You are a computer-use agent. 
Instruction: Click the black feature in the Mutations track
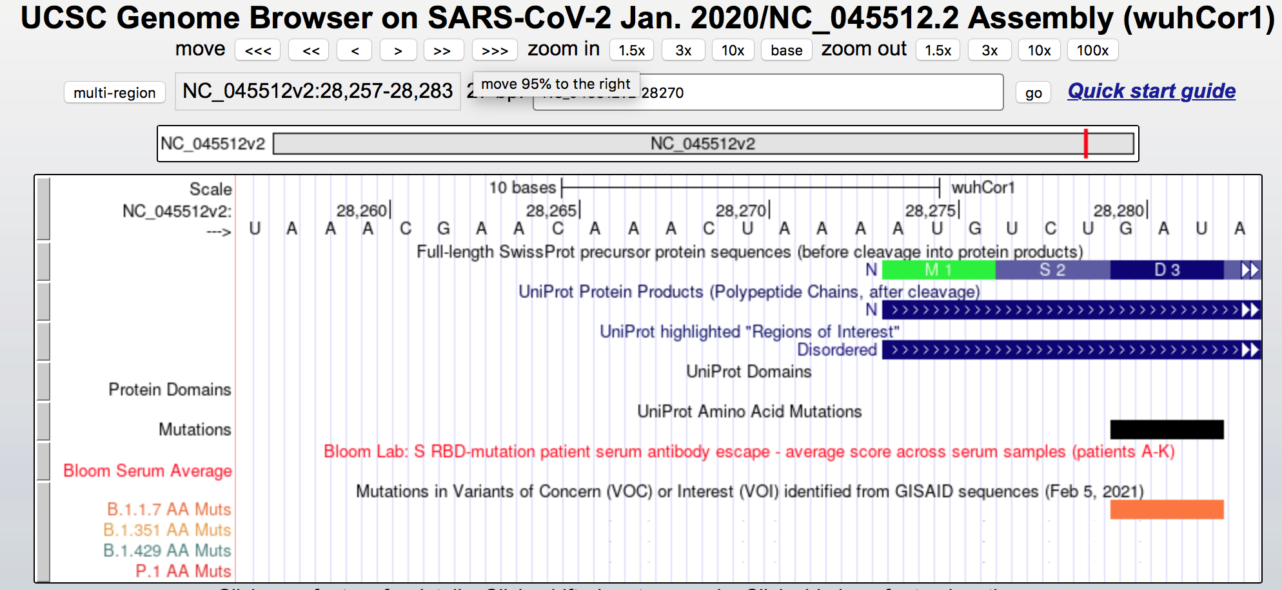1166,428
